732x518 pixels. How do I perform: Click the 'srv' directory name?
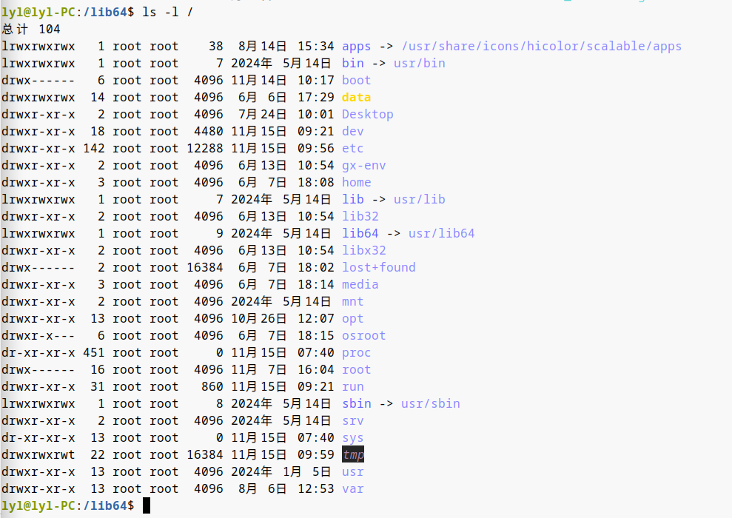tap(352, 421)
